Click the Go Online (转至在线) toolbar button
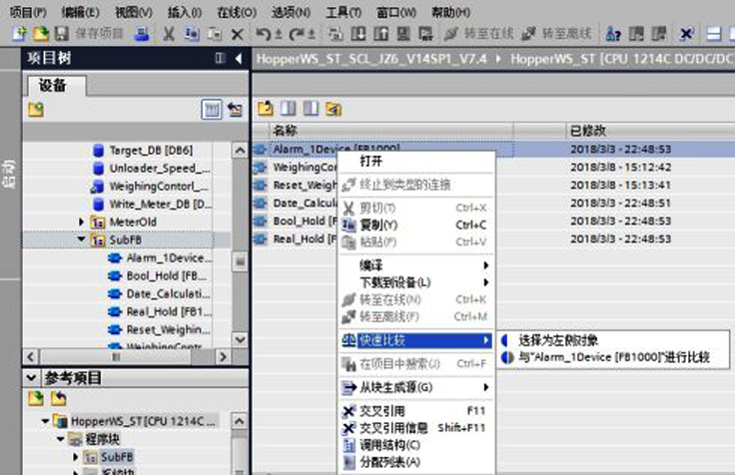The width and height of the screenshot is (735, 475). coord(474,33)
